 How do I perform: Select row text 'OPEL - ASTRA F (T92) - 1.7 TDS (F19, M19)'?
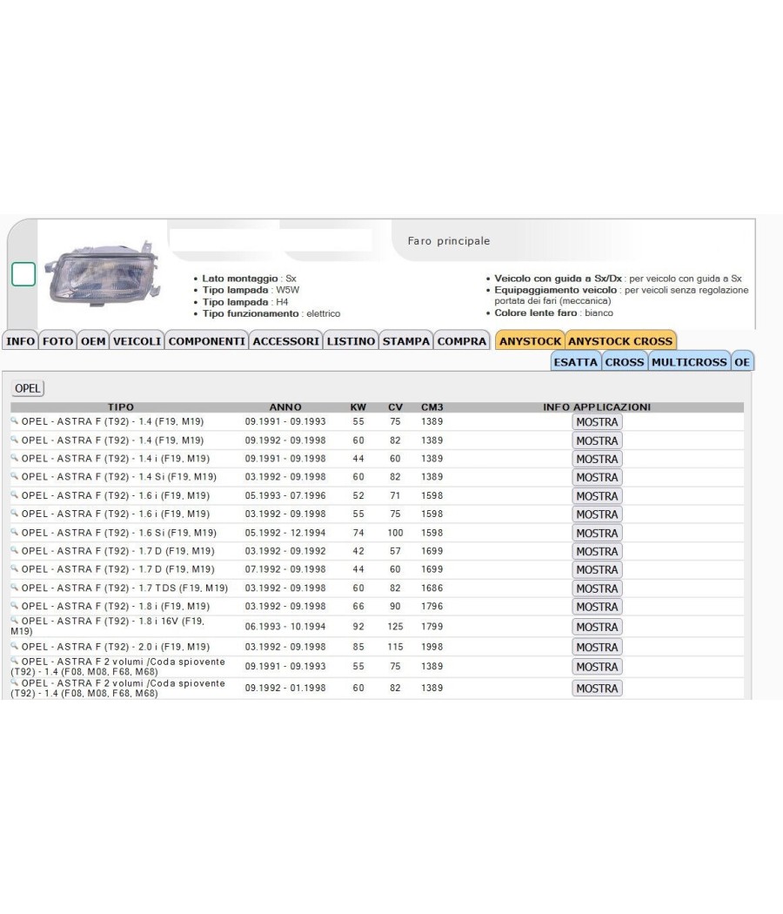[x=124, y=588]
